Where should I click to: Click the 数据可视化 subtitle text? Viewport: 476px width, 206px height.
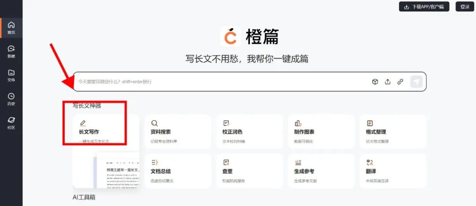click(x=304, y=141)
